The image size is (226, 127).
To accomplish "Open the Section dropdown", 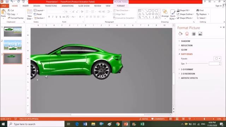I will [40, 18].
